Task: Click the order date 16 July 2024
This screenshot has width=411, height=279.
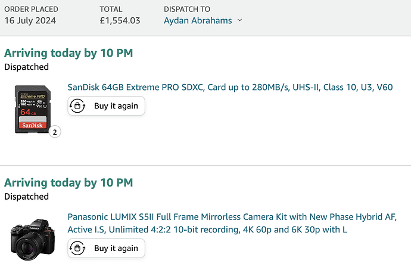Action: coord(30,20)
